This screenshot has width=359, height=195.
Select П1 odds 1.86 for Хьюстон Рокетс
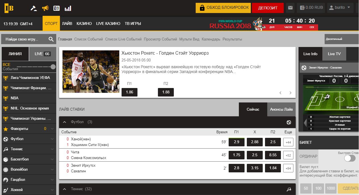coord(130,92)
